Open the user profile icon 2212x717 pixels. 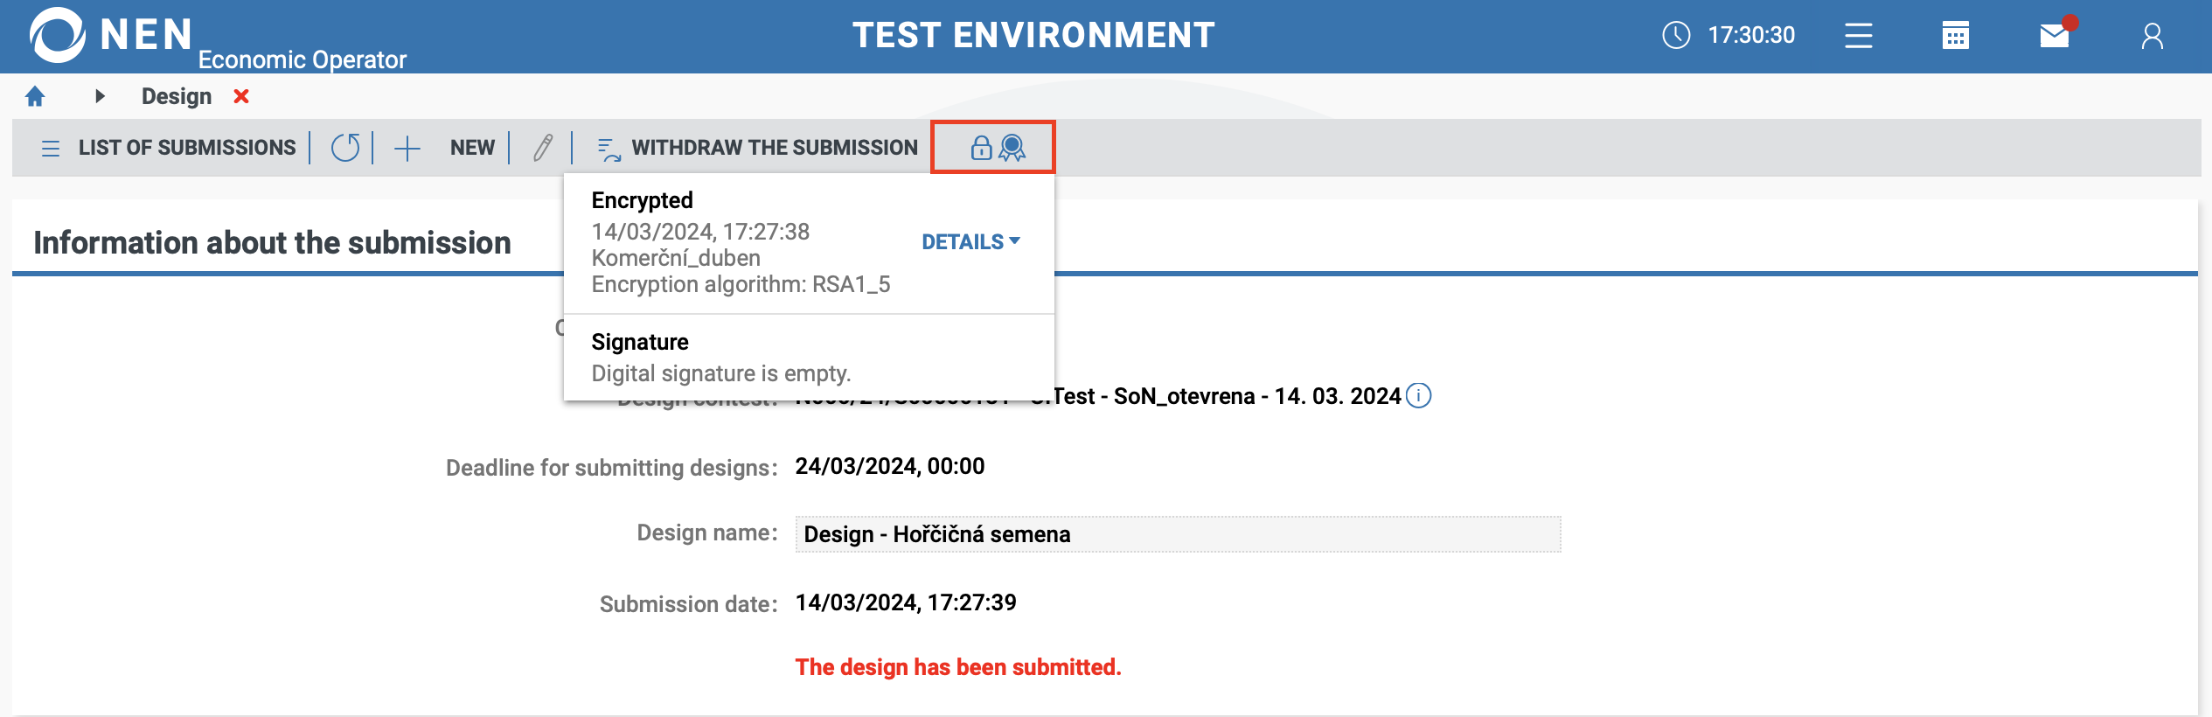[2153, 36]
